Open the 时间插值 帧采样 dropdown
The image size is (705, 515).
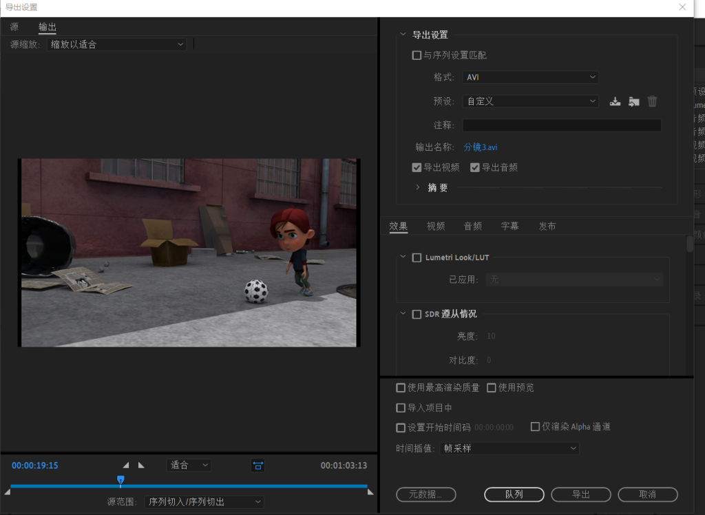pos(509,448)
